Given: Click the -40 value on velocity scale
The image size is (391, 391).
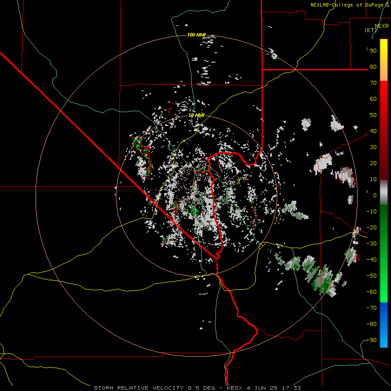Looking at the screenshot, I should tap(371, 260).
